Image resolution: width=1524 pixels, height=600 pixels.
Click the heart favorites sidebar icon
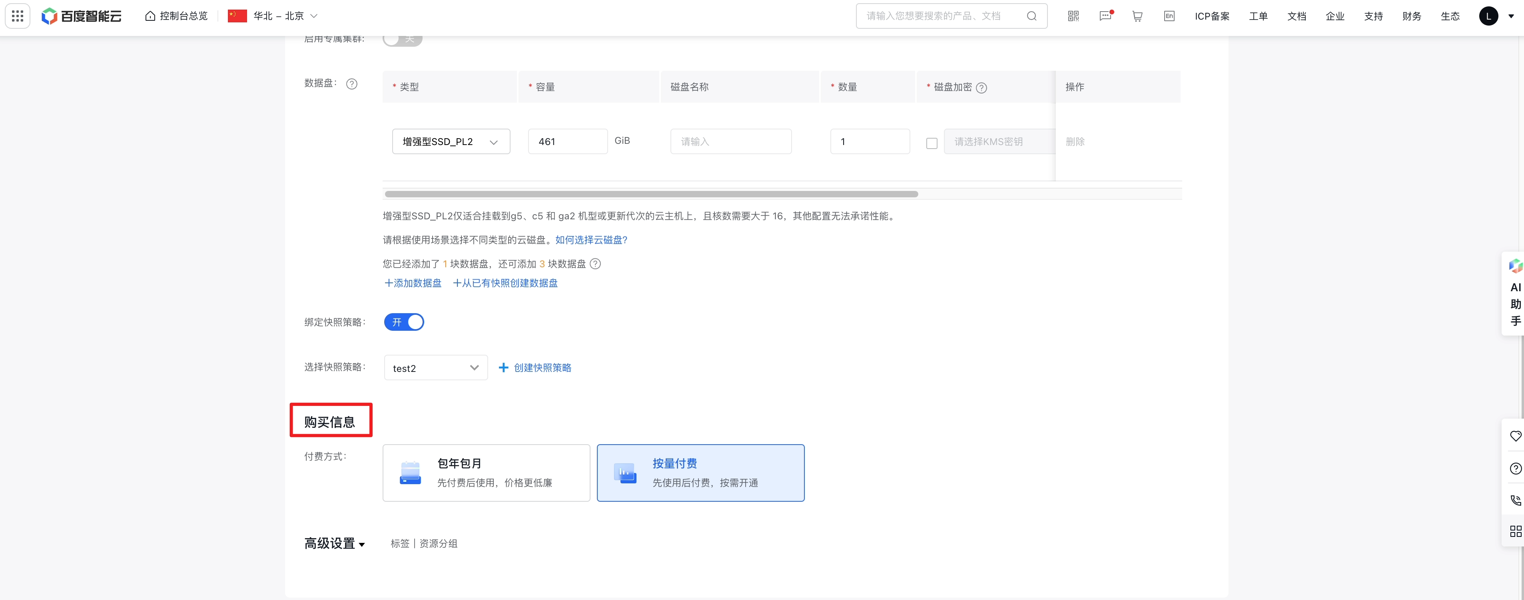[x=1515, y=436]
